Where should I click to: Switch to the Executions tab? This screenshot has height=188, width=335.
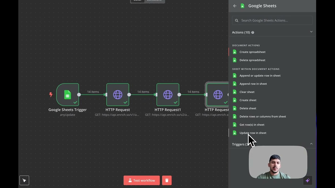click(154, 1)
